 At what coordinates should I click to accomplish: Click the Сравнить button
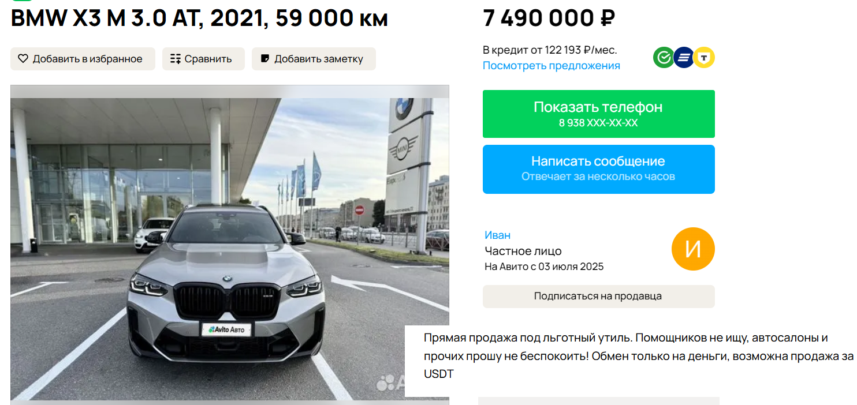point(203,59)
